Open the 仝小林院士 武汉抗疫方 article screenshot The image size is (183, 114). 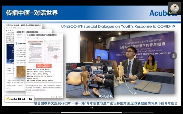click(x=45, y=66)
